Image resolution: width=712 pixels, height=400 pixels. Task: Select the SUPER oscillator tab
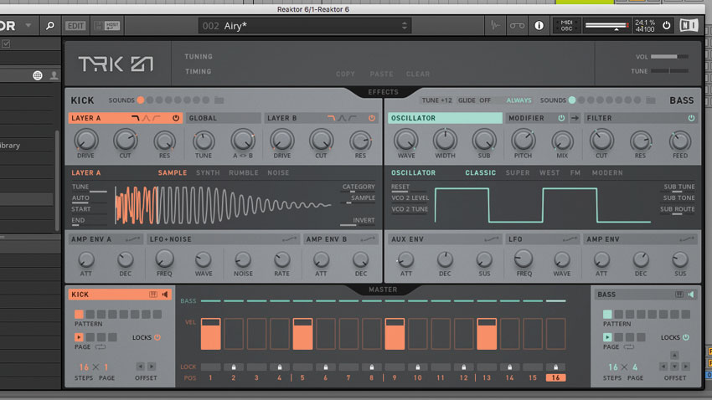tap(518, 172)
